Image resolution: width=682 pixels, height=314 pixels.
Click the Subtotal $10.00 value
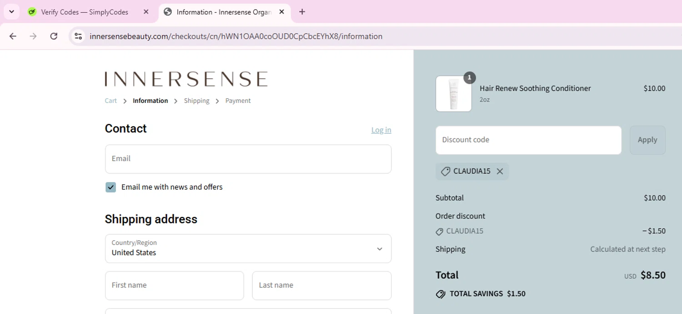click(655, 198)
